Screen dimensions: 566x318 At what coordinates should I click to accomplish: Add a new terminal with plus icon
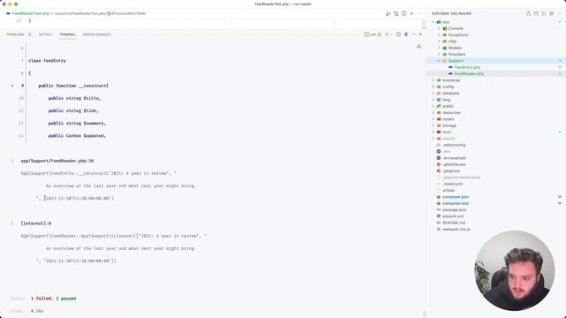(386, 34)
